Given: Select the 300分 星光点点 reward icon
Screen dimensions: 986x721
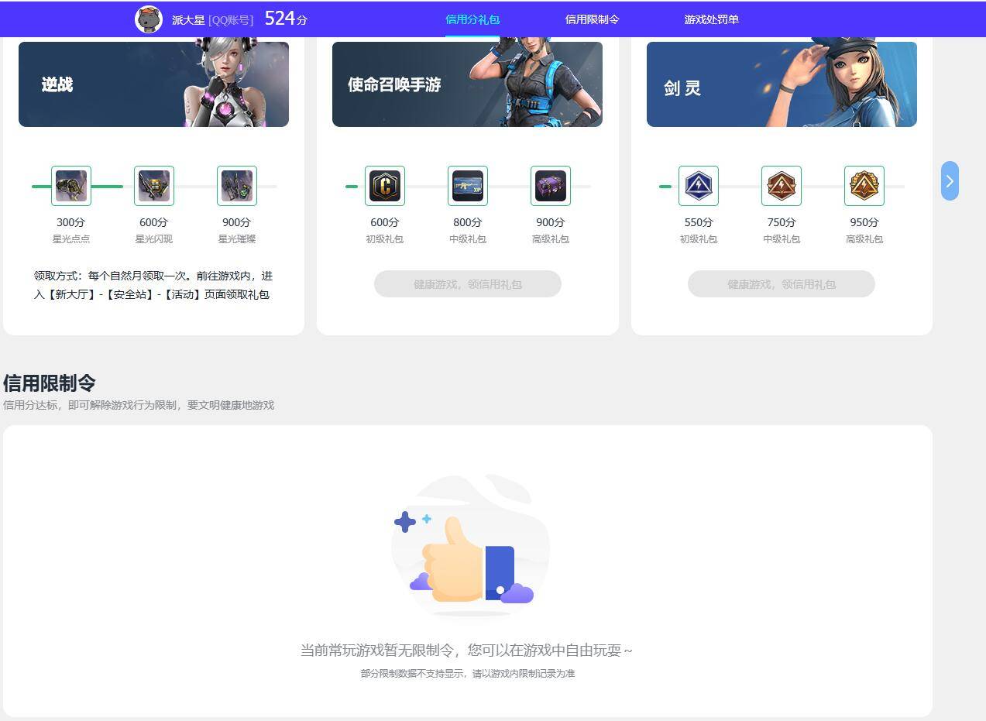Looking at the screenshot, I should point(70,185).
